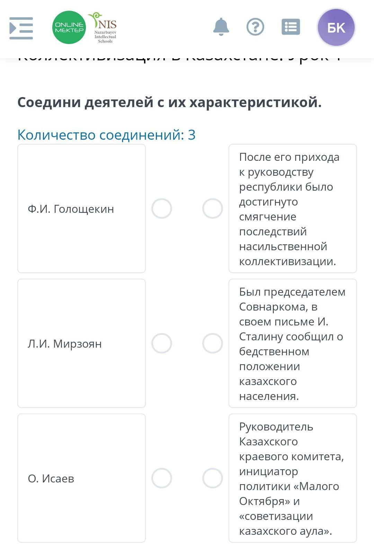Click the Ф.И. Голощекин card
The image size is (374, 549).
tap(81, 209)
